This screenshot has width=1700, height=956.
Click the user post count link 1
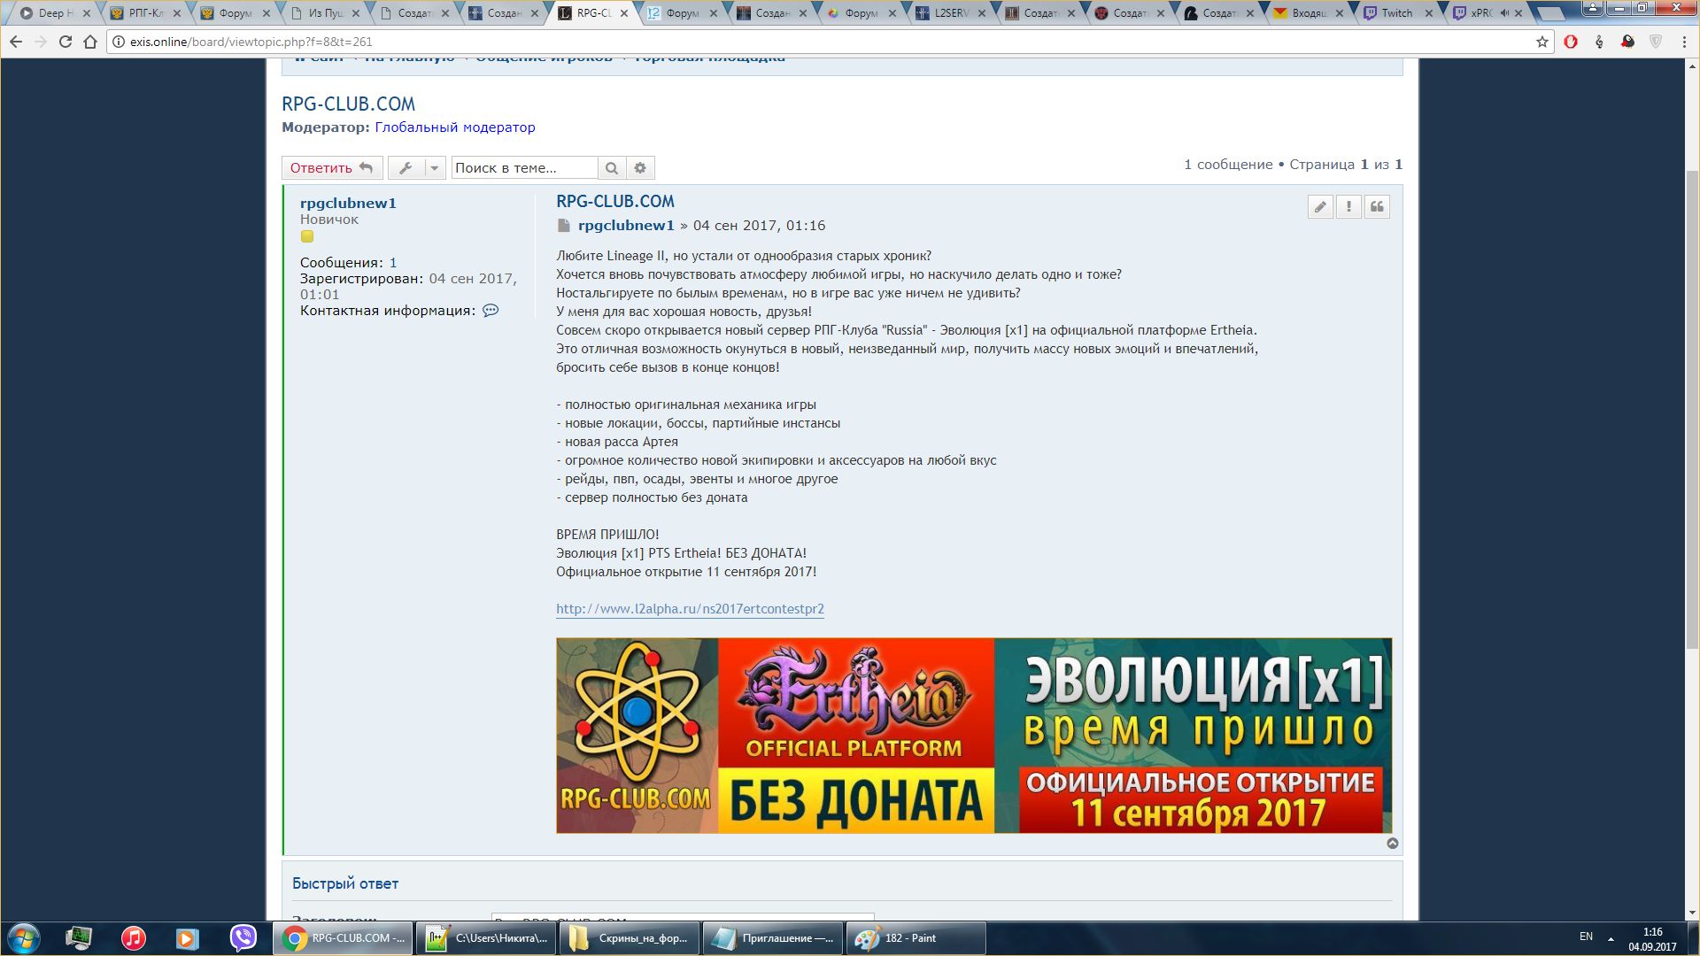coord(393,263)
